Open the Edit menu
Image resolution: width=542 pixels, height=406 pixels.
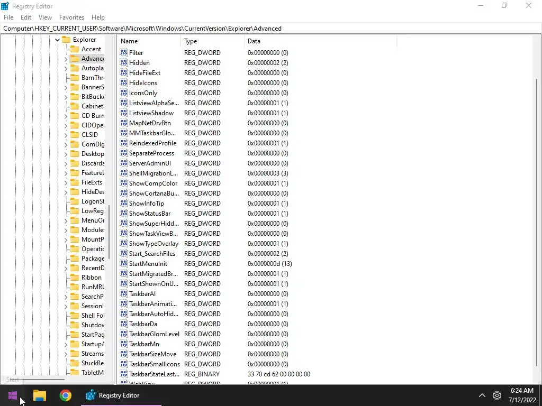(26, 17)
